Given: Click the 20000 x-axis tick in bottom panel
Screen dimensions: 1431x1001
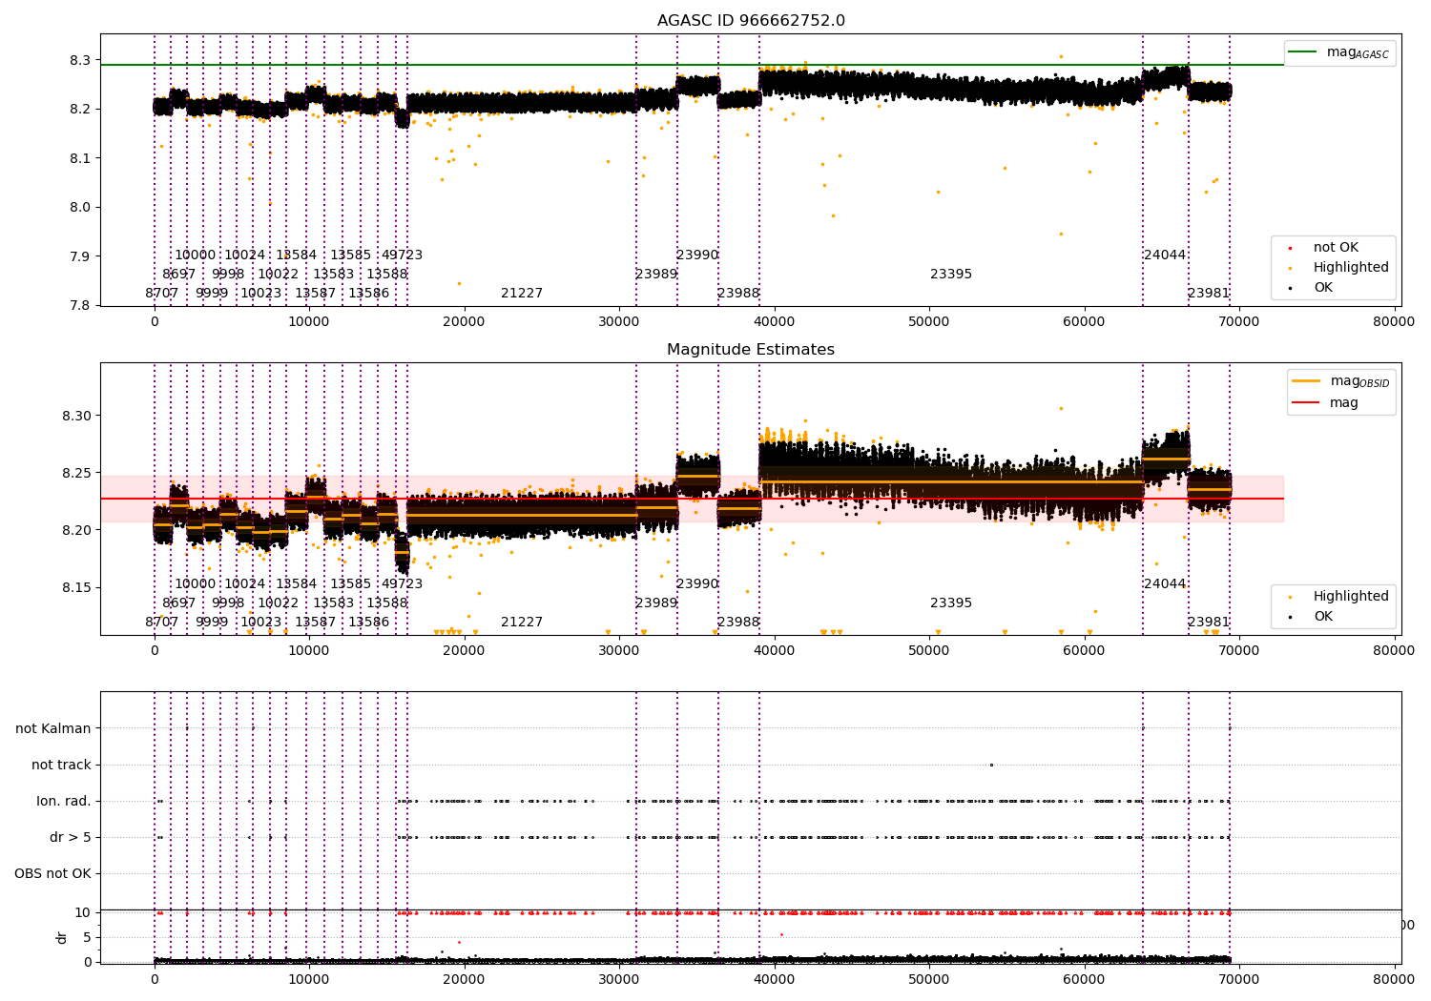Looking at the screenshot, I should click(464, 978).
